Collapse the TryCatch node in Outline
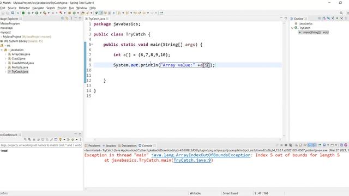The width and height of the screenshot is (349, 196). pyautogui.click(x=292, y=28)
